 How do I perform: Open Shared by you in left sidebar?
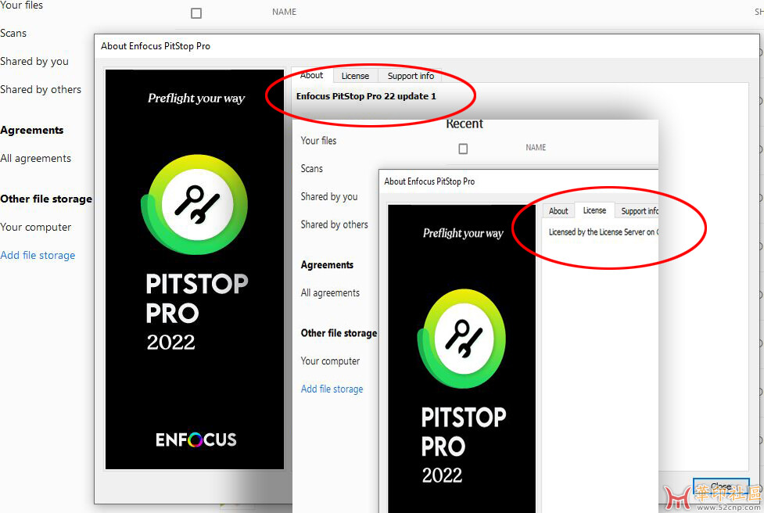(x=34, y=61)
